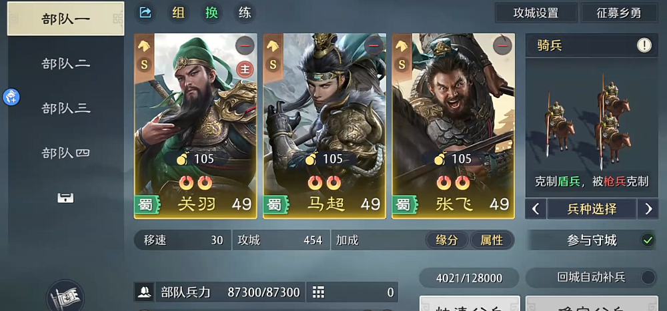Enable 回城自动补兵 toggle
Viewport: 667px width, 311px height.
(648, 278)
